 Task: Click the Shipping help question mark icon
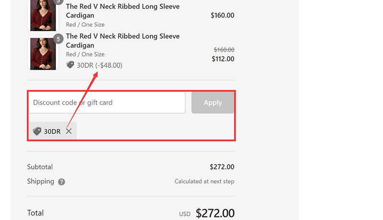61,182
